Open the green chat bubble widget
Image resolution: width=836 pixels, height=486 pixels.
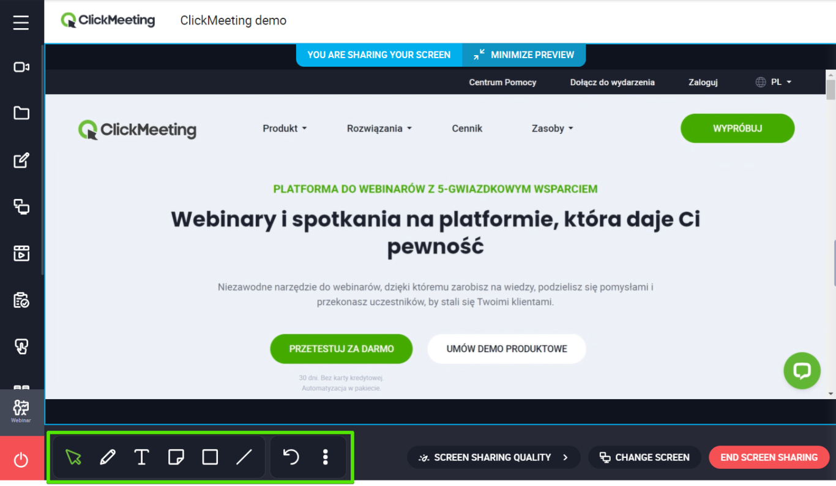[x=802, y=370]
